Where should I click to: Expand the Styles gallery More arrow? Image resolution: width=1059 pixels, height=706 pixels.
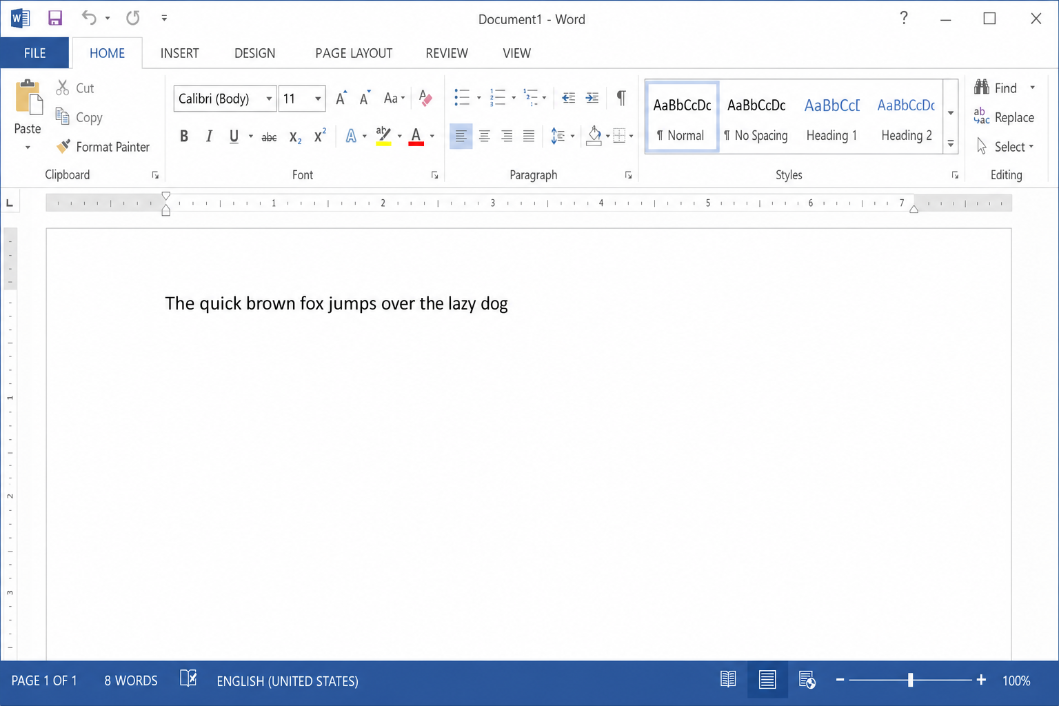(x=951, y=144)
